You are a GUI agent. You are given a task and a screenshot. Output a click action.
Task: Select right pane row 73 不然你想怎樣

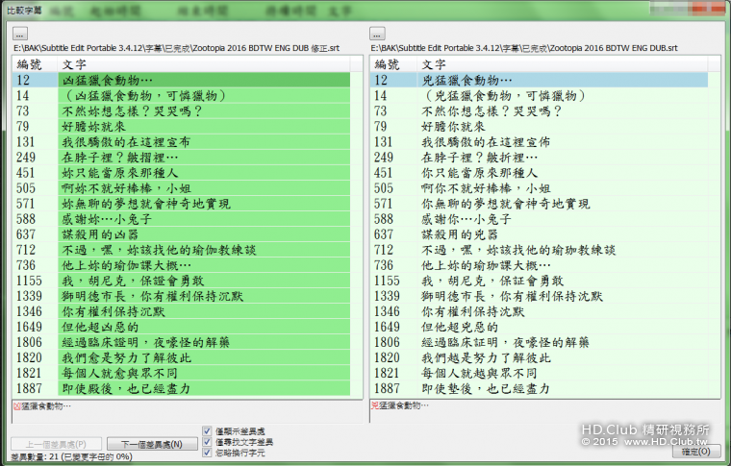pos(540,110)
